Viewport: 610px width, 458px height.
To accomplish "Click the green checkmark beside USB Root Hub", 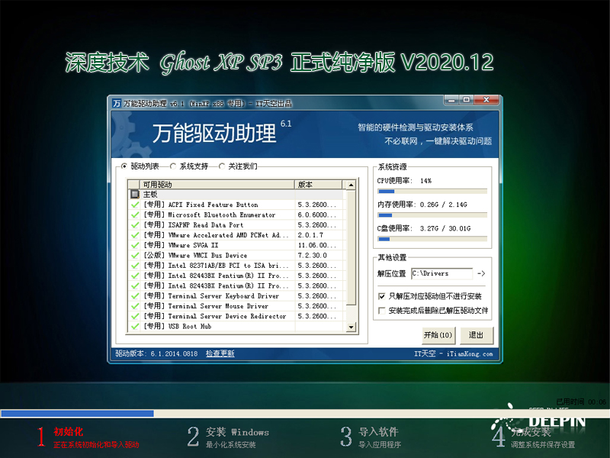I will click(x=136, y=327).
